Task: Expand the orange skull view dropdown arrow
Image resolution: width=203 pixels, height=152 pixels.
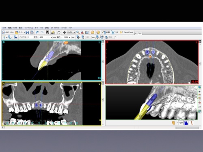Action: pos(177,123)
